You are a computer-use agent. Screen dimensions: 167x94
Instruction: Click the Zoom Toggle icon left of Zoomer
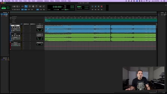[22, 6]
